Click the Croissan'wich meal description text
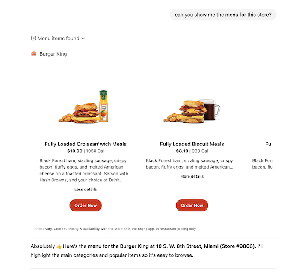Image resolution: width=302 pixels, height=273 pixels. (84, 170)
